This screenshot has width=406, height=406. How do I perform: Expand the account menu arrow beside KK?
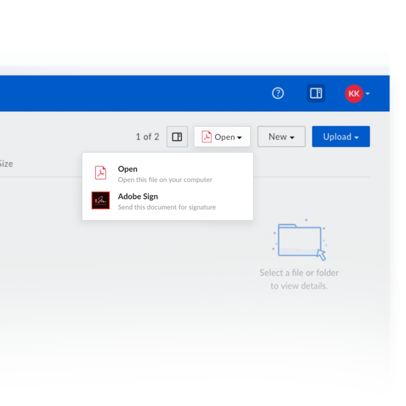[368, 94]
